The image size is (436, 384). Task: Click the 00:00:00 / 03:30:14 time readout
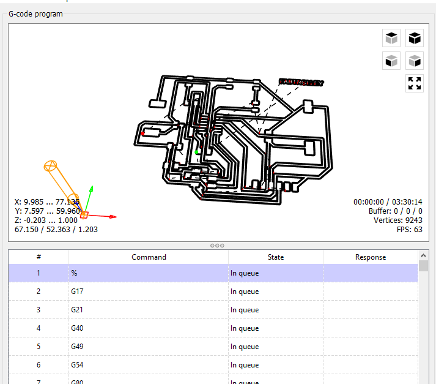pos(388,202)
